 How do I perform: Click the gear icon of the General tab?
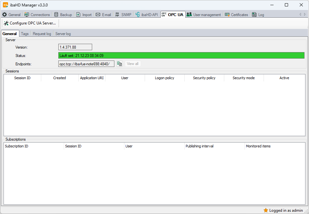(x=5, y=14)
